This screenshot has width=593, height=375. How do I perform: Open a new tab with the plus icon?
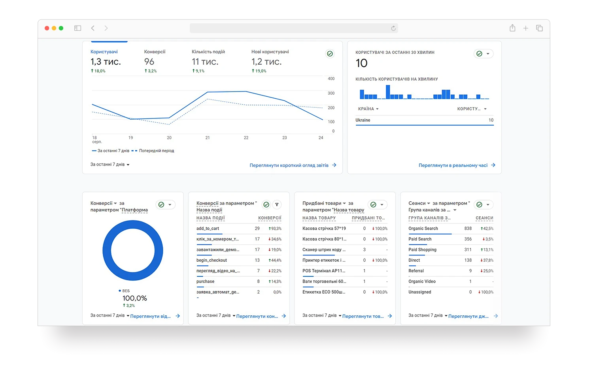pos(525,28)
